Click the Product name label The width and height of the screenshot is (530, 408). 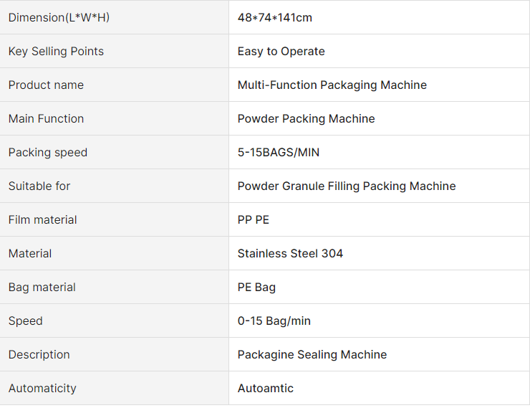[x=46, y=85]
